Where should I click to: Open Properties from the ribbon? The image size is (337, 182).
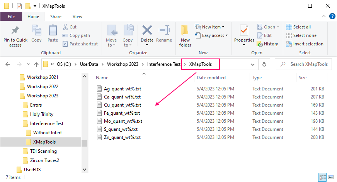click(244, 33)
